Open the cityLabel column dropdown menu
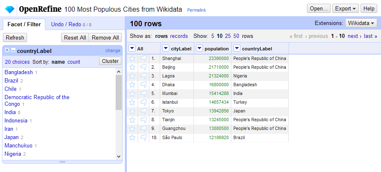The height and width of the screenshot is (172, 381). tap(166, 48)
